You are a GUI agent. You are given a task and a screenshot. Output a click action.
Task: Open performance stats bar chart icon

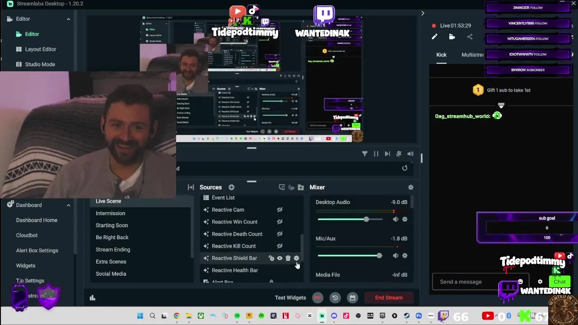click(93, 297)
